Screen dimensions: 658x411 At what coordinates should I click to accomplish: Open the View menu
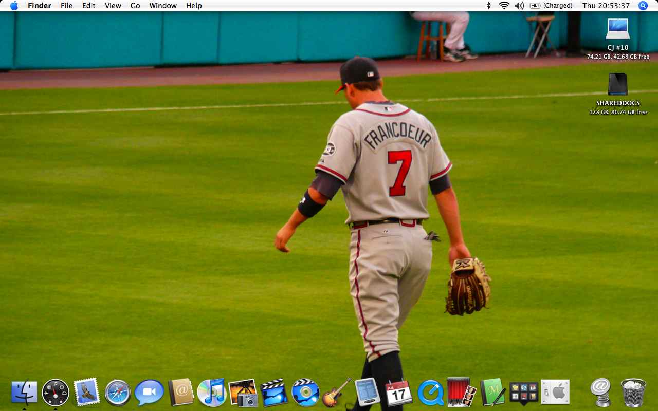(113, 6)
